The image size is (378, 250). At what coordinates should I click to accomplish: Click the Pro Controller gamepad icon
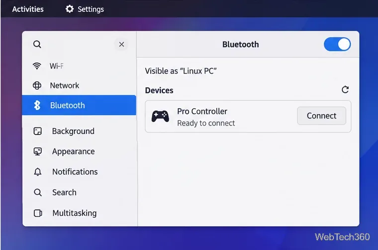(x=160, y=116)
